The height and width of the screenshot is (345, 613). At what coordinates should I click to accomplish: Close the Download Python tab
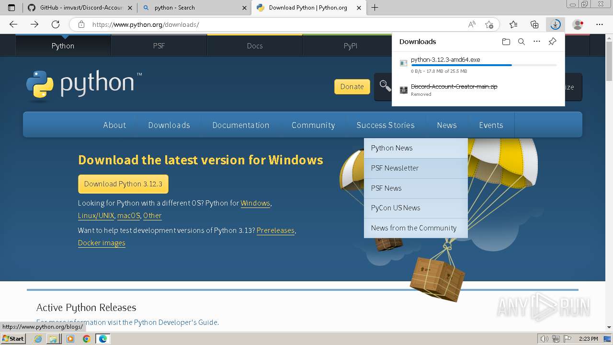[358, 8]
